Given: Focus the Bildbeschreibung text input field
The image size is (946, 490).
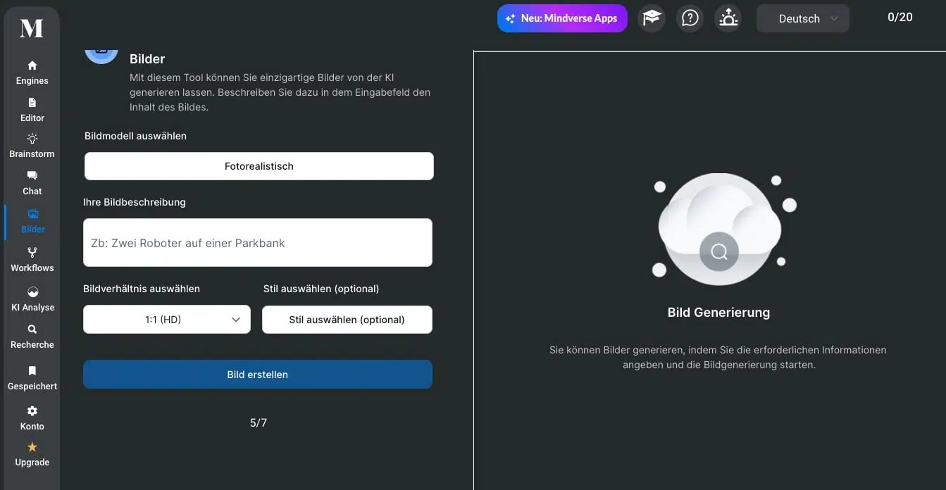Looking at the screenshot, I should tap(257, 243).
